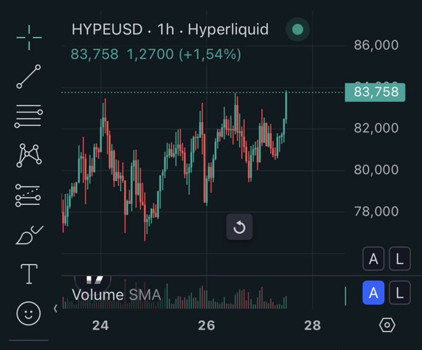Click date label 24 on time axis
Image resolution: width=422 pixels, height=350 pixels.
101,325
